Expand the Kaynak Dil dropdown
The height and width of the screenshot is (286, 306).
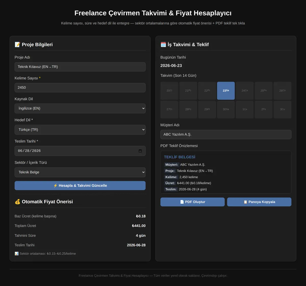pyautogui.click(x=80, y=108)
